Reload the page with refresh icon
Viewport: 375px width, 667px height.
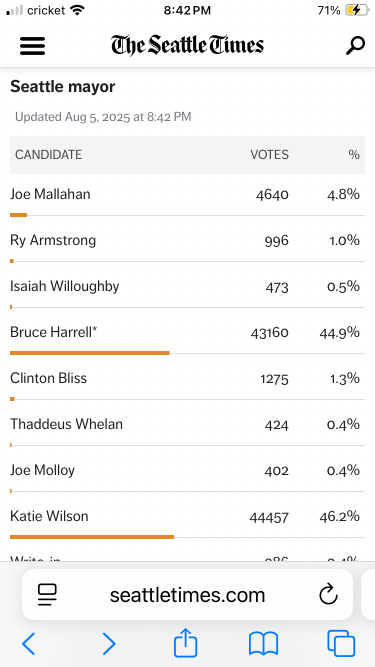coord(328,594)
